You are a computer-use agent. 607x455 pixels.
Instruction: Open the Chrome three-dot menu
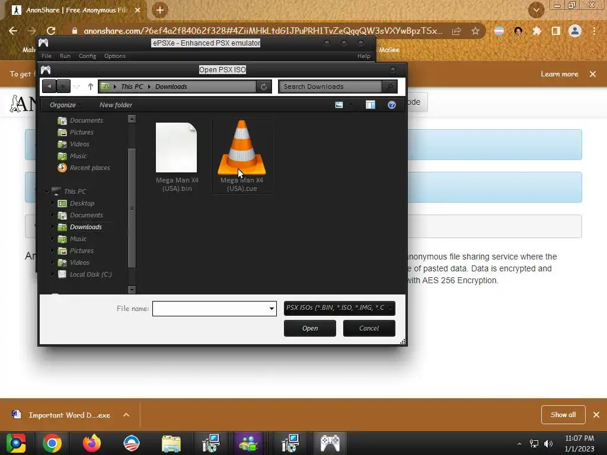coord(594,31)
